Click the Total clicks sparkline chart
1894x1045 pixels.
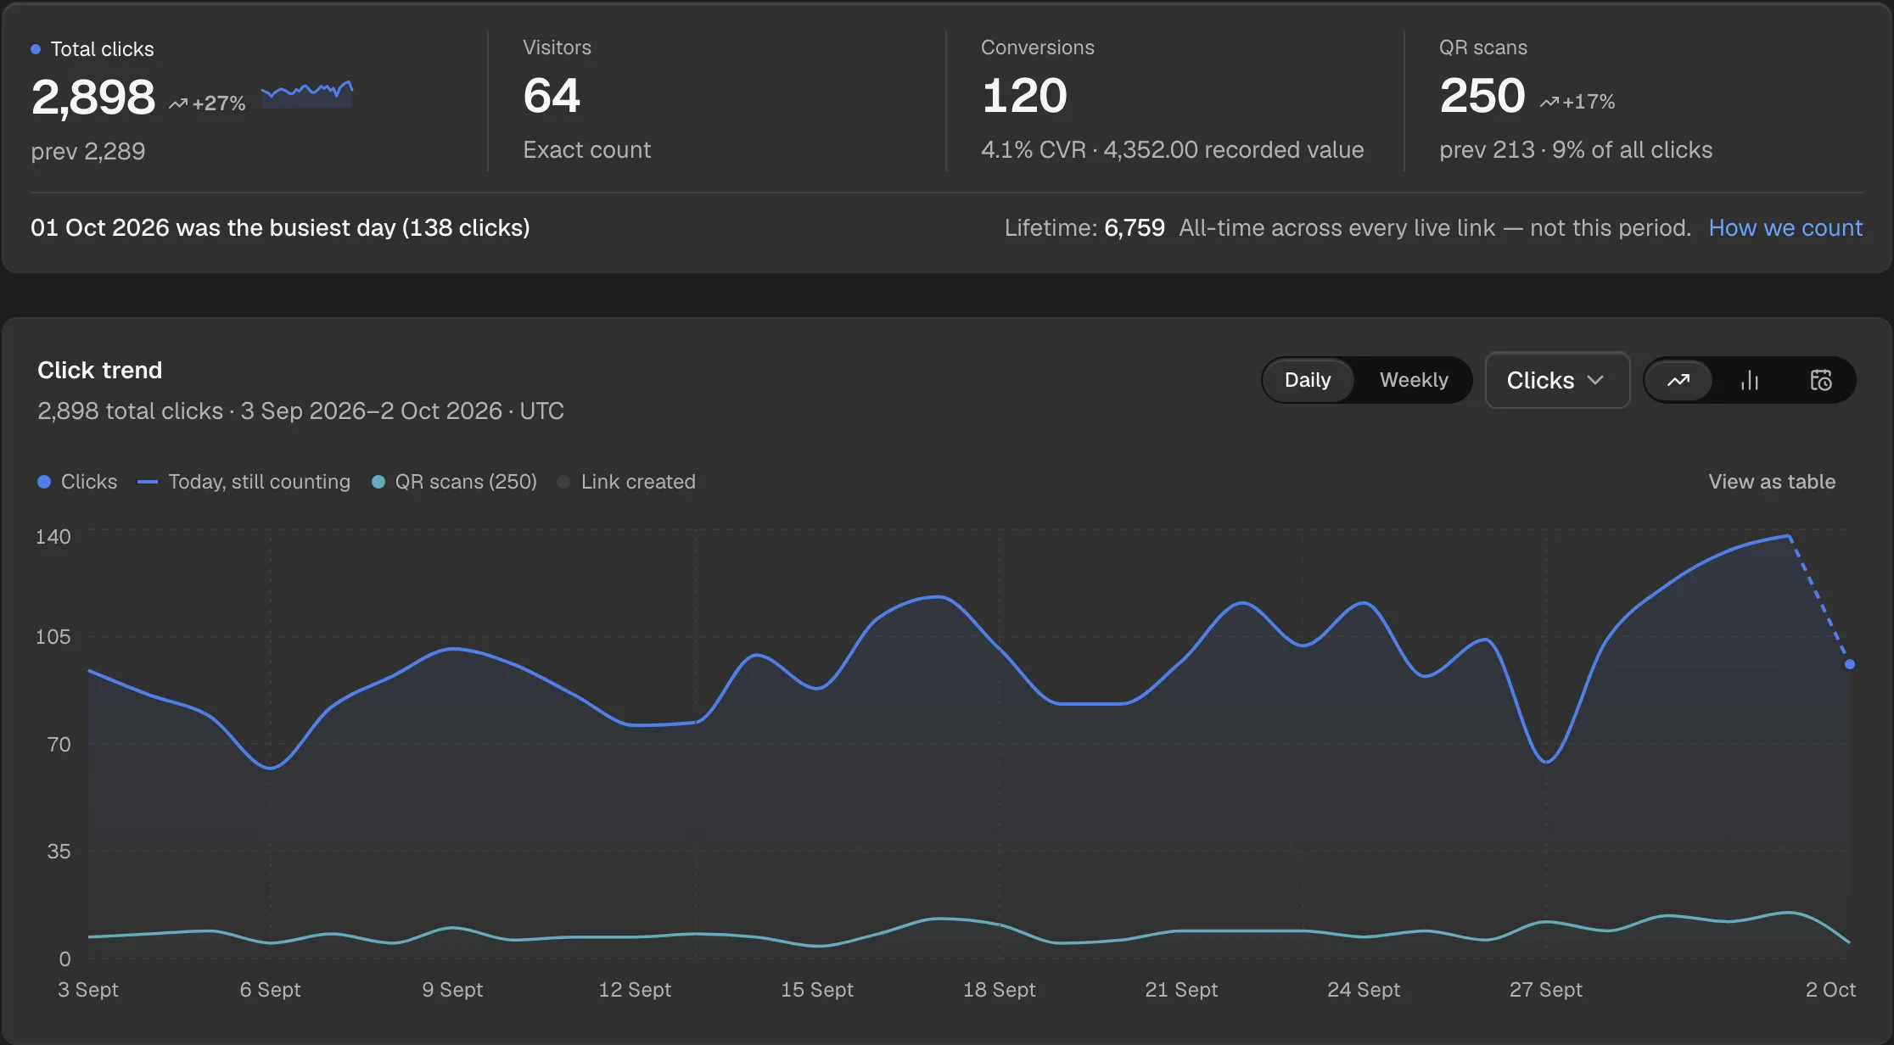[307, 92]
